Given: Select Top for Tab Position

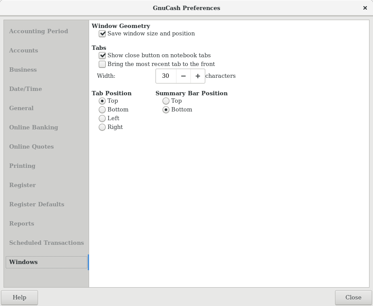Looking at the screenshot, I should [x=108, y=101].
